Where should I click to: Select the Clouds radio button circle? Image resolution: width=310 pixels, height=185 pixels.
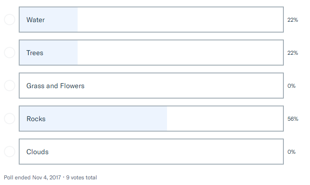(9, 152)
